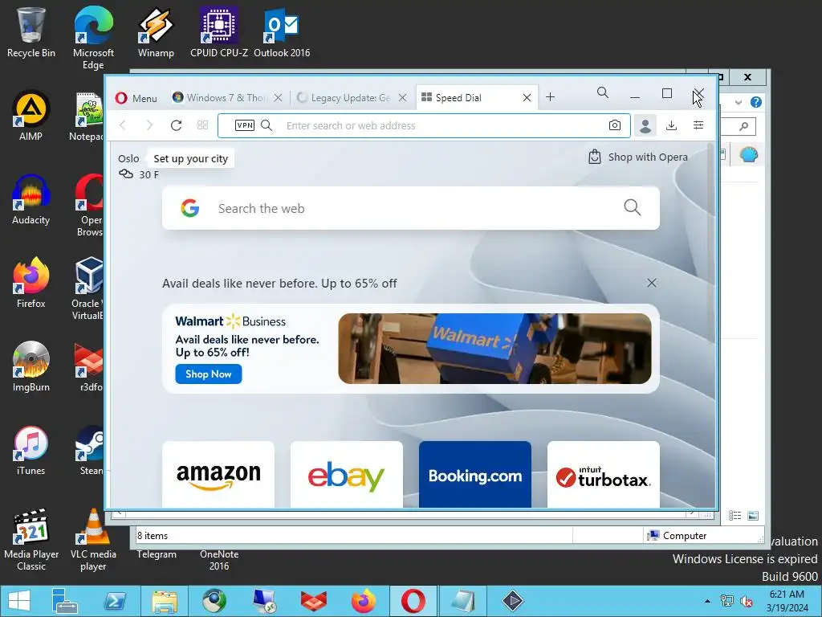The image size is (822, 617).
Task: Select the ImgBurn desktop shortcut
Action: pyautogui.click(x=31, y=366)
